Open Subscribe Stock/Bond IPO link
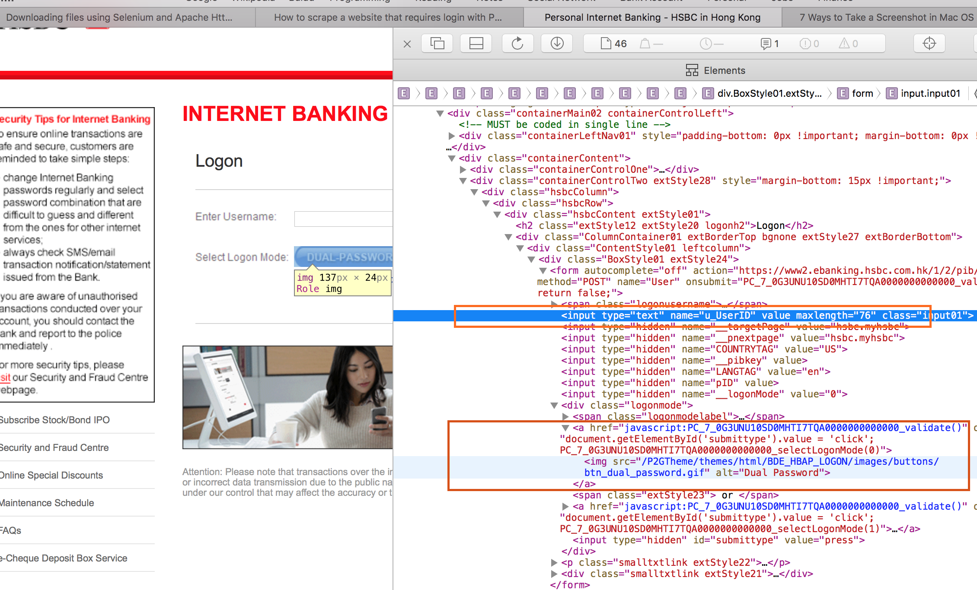Viewport: 977px width, 590px height. click(x=55, y=420)
